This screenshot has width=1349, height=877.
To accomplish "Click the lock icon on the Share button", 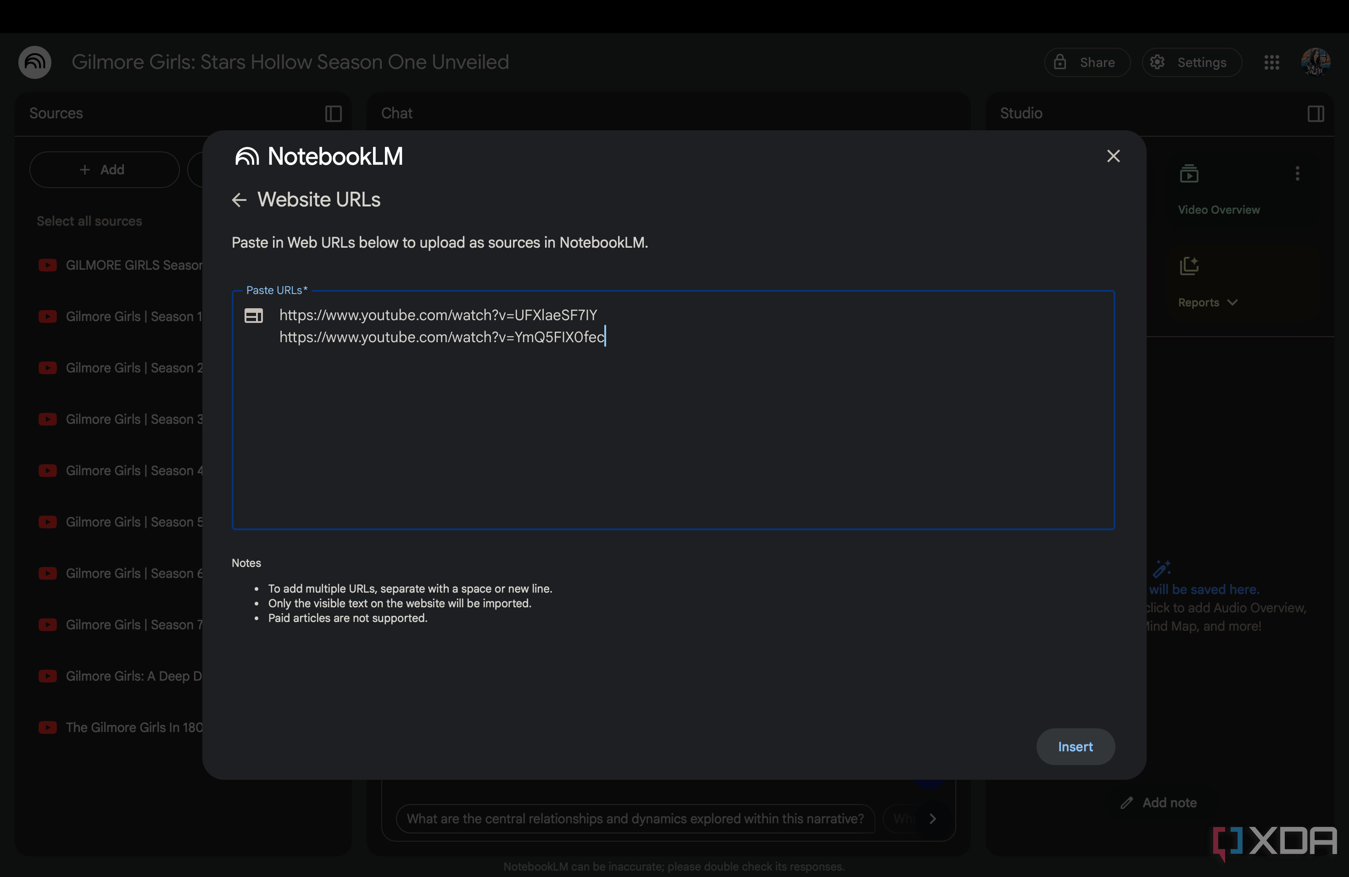I will (1060, 62).
